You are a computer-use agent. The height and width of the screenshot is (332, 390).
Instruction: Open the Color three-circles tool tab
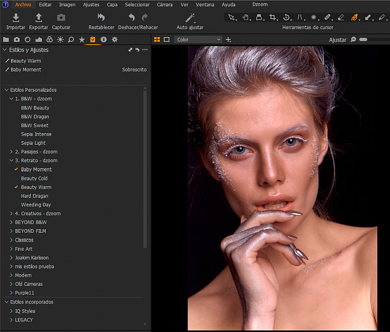(49, 39)
